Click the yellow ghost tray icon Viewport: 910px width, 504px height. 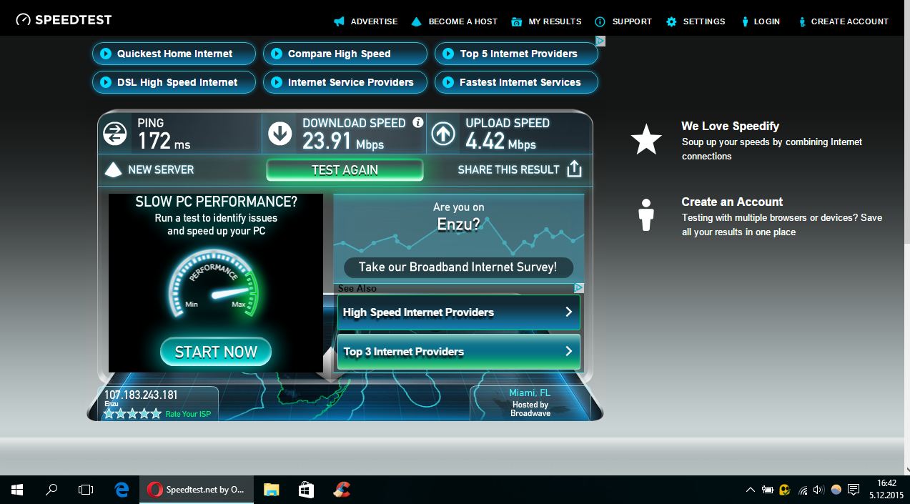click(x=785, y=490)
